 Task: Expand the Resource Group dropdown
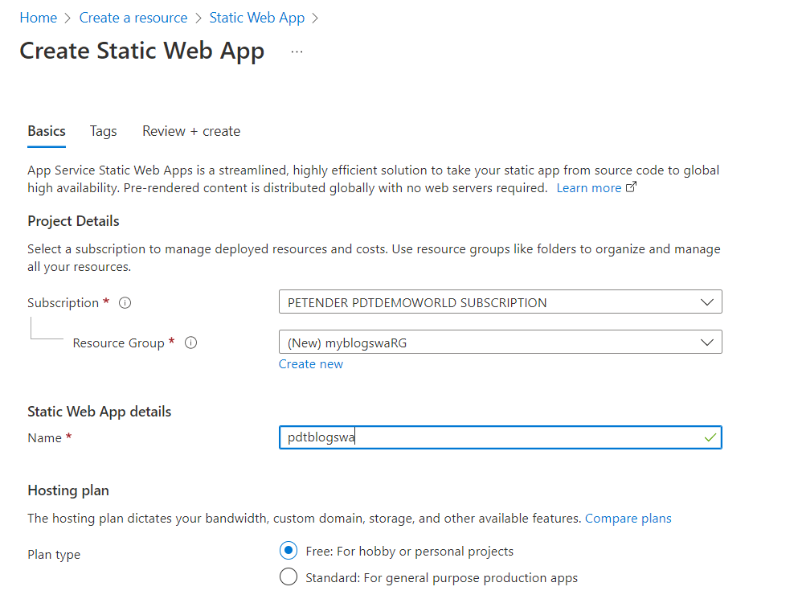tap(706, 343)
